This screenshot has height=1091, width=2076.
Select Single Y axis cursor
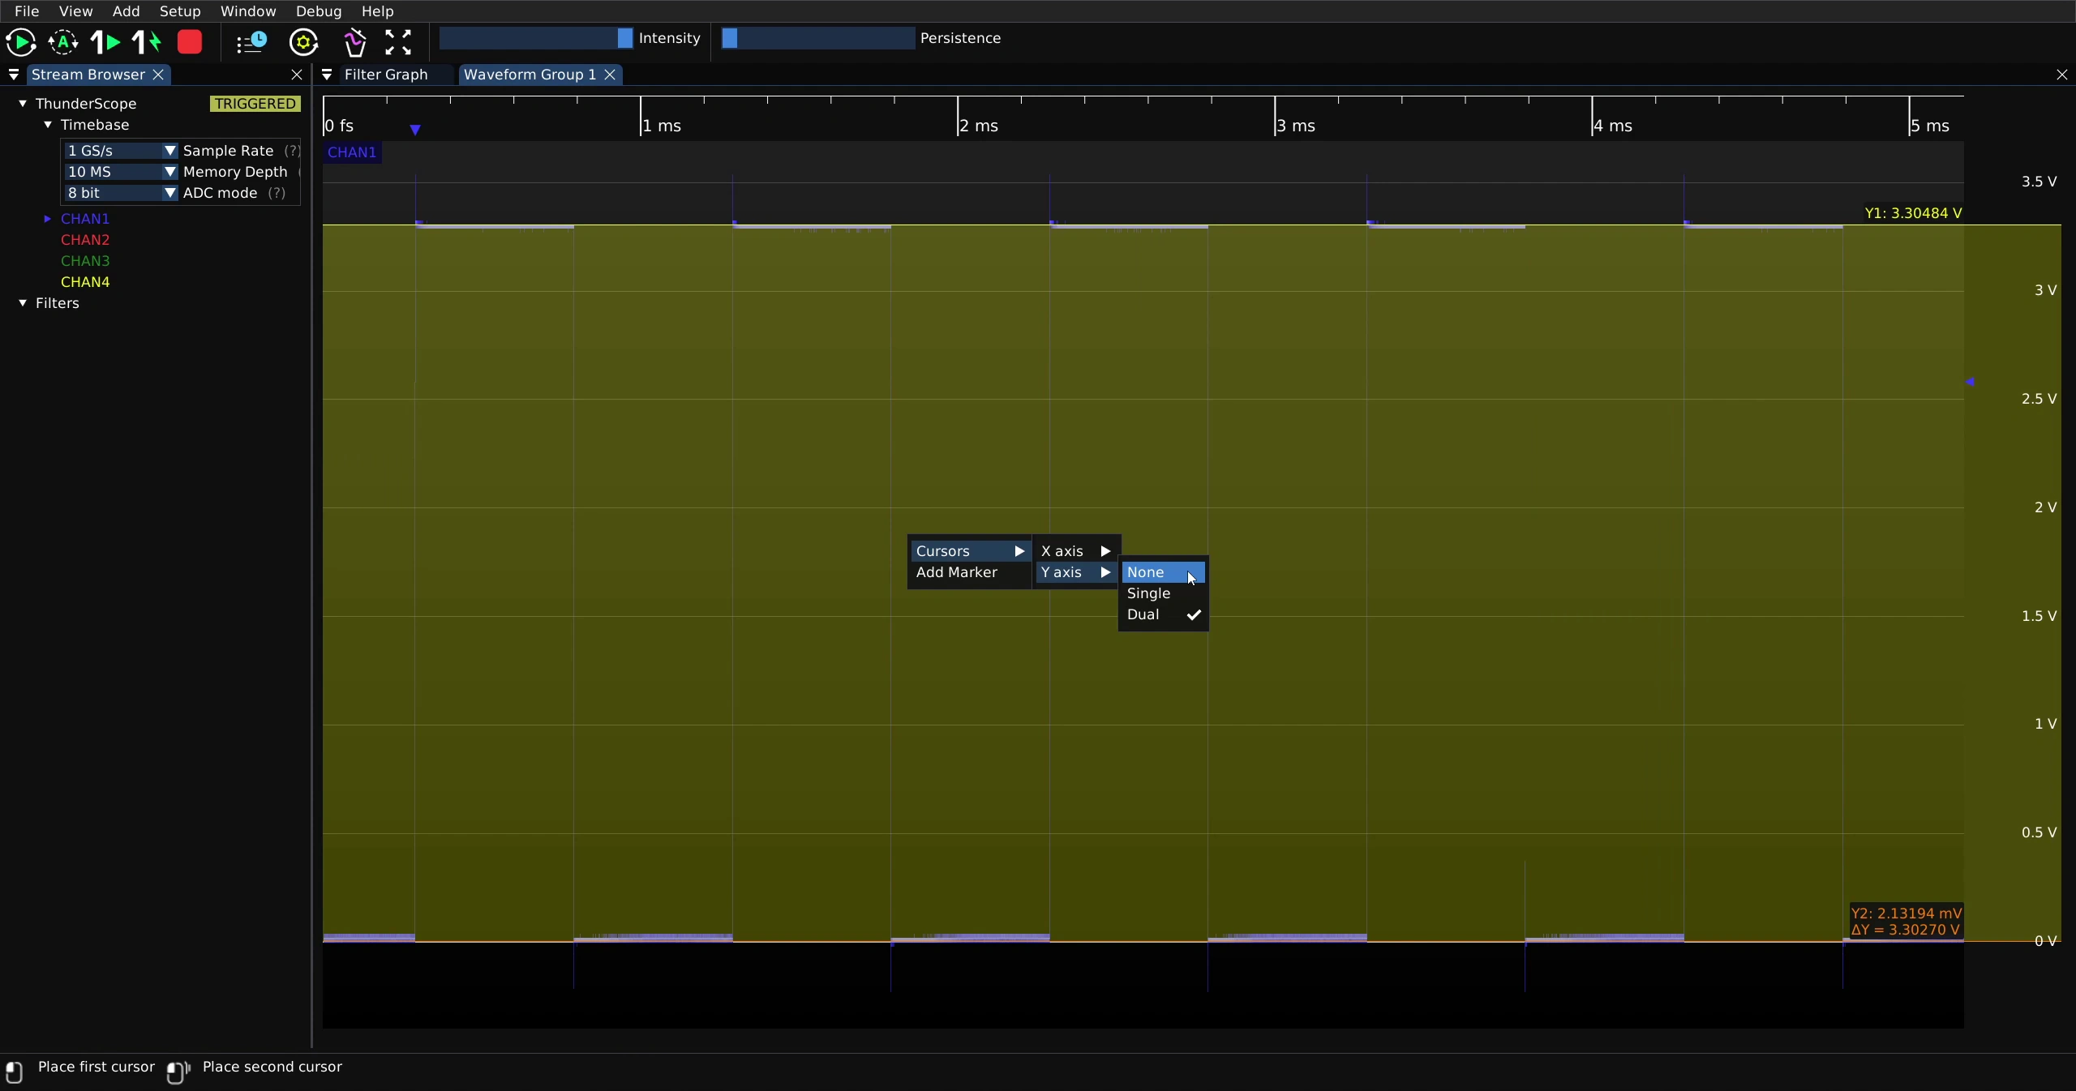click(1163, 593)
